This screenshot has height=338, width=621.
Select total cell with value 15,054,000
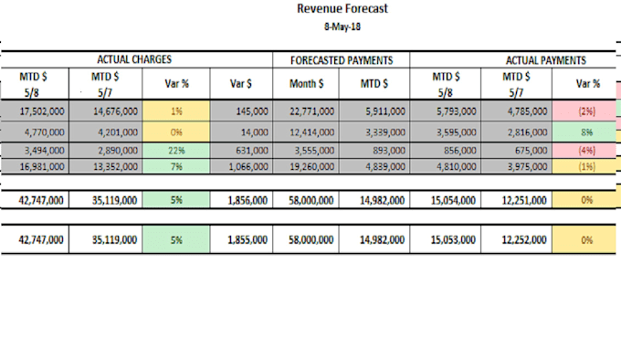[446, 200]
